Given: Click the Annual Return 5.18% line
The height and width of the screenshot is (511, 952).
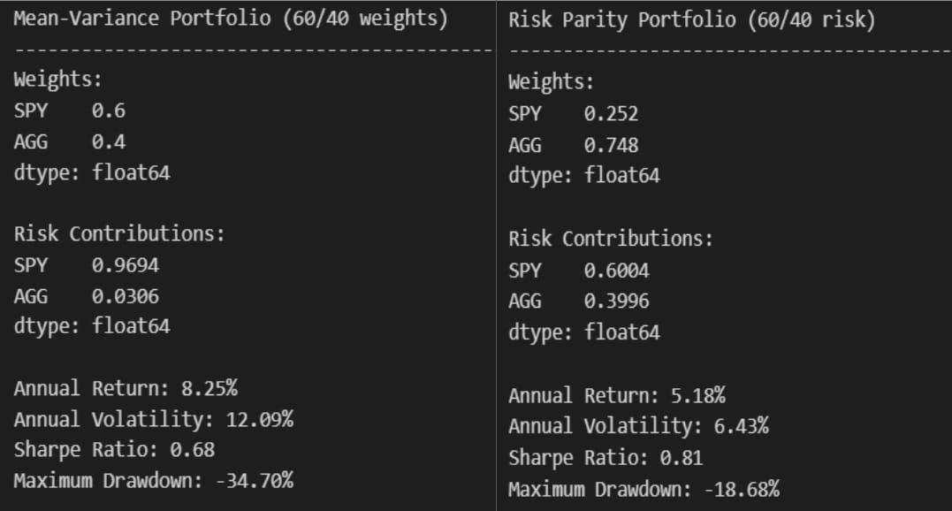Looking at the screenshot, I should coord(617,396).
